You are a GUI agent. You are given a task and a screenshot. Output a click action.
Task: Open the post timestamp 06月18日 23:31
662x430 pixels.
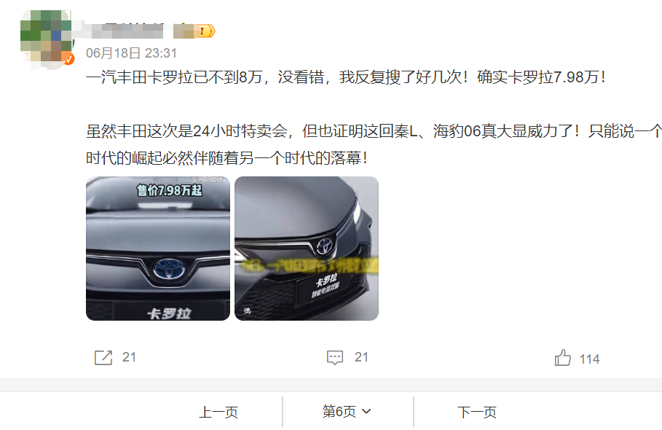(x=131, y=53)
